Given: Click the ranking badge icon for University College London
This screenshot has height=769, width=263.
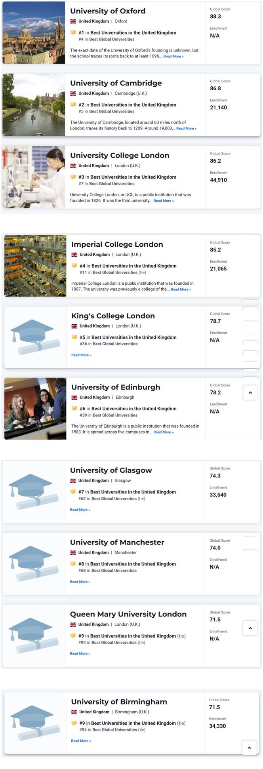Looking at the screenshot, I should click(x=73, y=177).
